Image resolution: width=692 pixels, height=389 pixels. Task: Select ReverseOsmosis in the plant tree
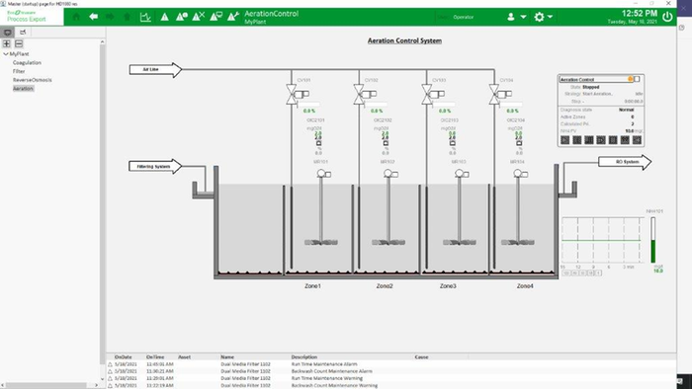33,80
